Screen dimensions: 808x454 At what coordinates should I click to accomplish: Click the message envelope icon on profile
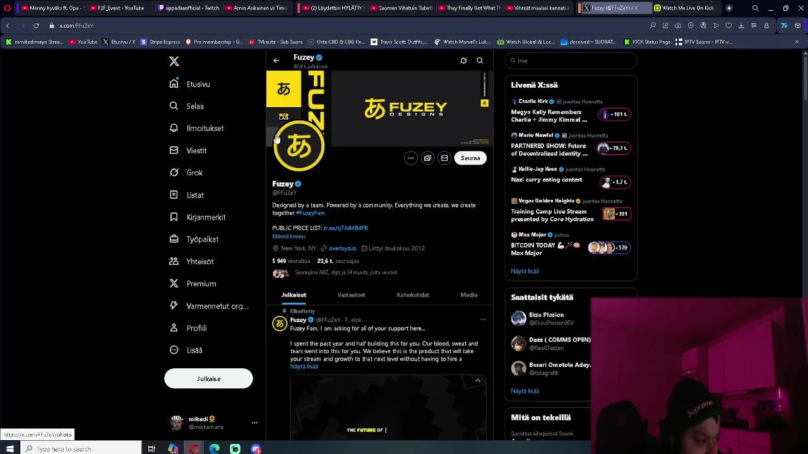[444, 158]
